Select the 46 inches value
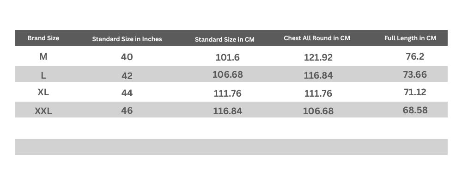The image size is (462, 185). (x=127, y=111)
